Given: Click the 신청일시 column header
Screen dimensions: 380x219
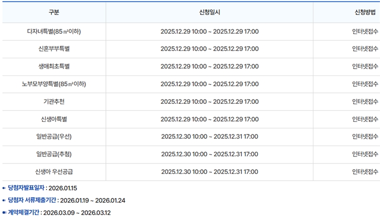Looking at the screenshot, I should [209, 12].
